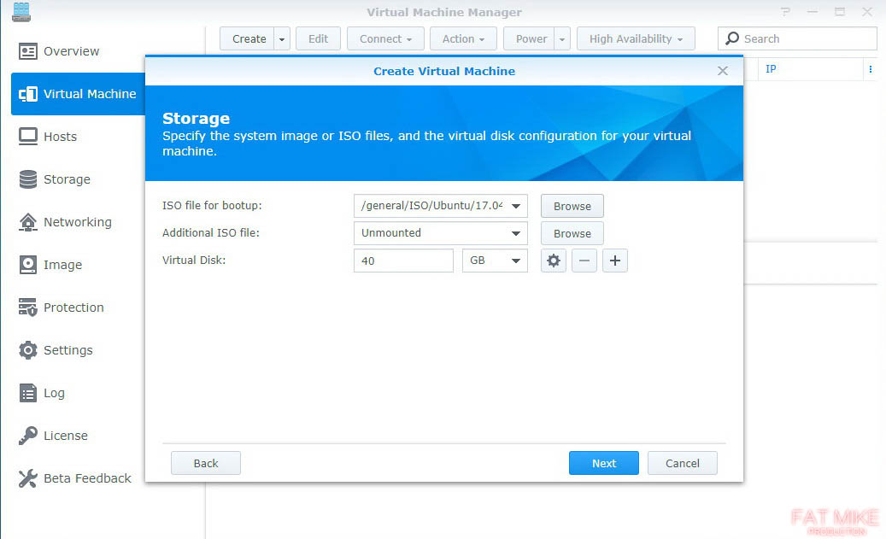Open the High Availability dropdown

pyautogui.click(x=636, y=39)
